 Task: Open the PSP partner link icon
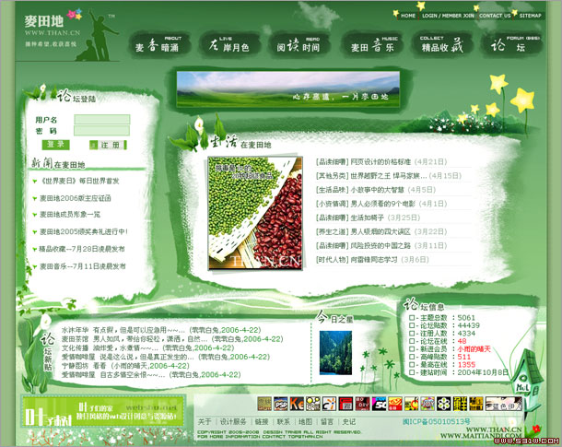click(281, 404)
